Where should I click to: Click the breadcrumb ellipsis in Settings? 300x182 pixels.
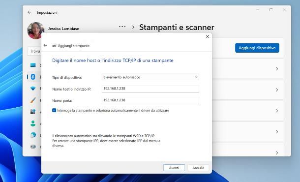(122, 27)
